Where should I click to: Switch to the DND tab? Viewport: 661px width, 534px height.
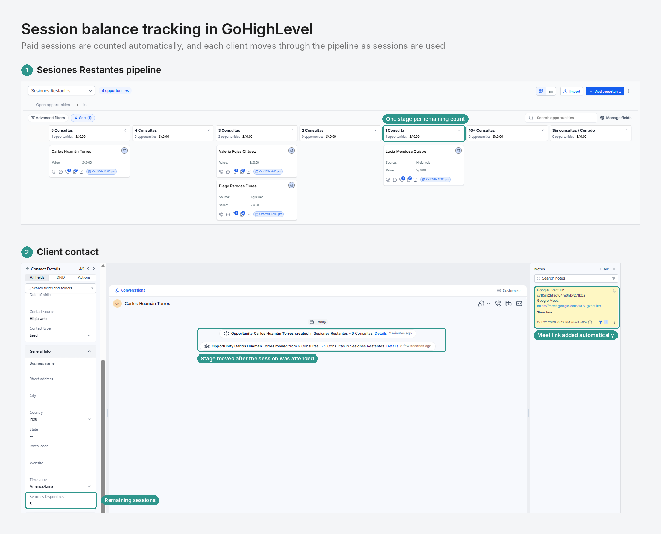61,278
